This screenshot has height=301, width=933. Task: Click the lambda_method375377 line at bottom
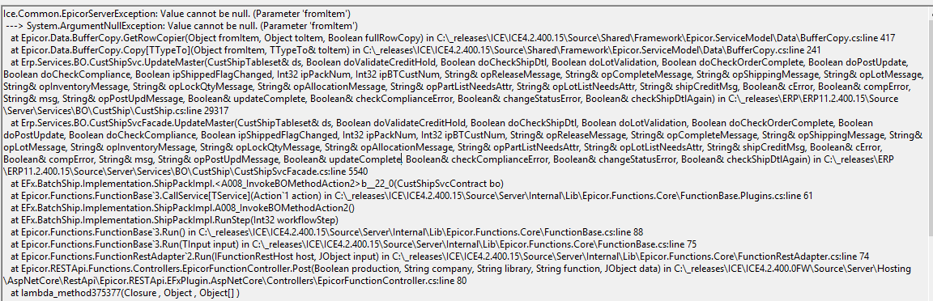125,293
